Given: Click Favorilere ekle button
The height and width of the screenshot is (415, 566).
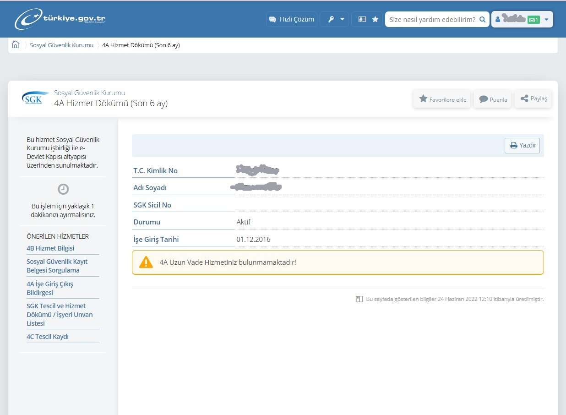Looking at the screenshot, I should [442, 99].
